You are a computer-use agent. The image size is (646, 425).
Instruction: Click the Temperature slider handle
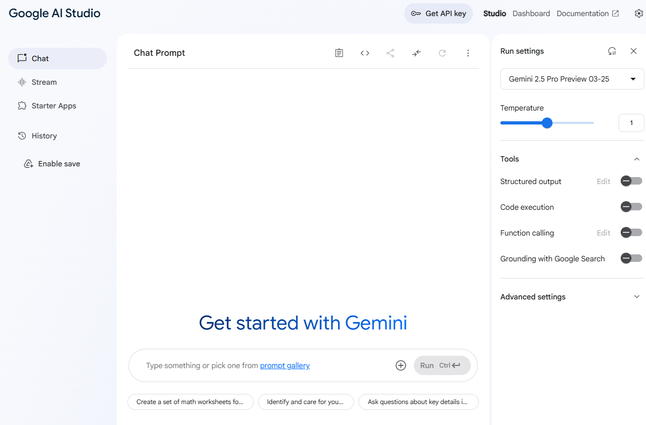[547, 123]
